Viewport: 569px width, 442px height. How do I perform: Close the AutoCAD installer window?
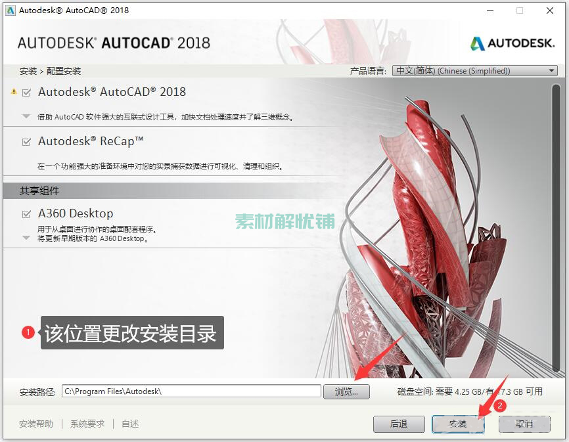pyautogui.click(x=550, y=11)
